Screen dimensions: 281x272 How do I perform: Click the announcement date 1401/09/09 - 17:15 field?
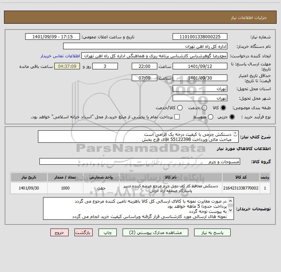click(x=53, y=37)
